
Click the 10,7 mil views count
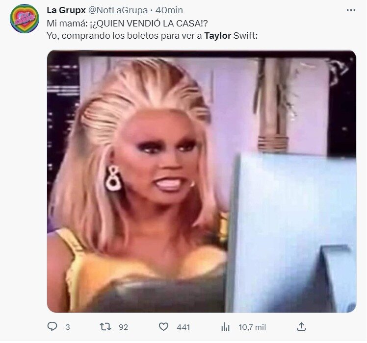[x=252, y=327]
